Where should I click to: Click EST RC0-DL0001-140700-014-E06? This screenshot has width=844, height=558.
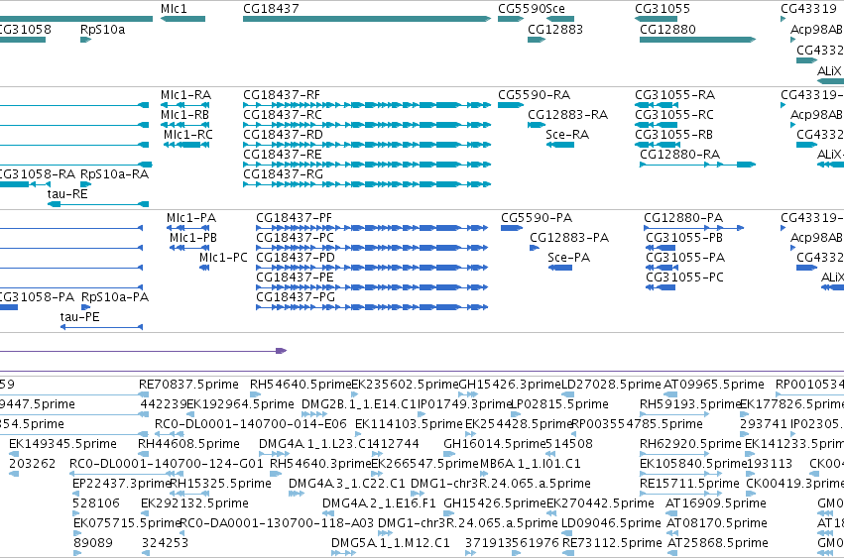[251, 424]
